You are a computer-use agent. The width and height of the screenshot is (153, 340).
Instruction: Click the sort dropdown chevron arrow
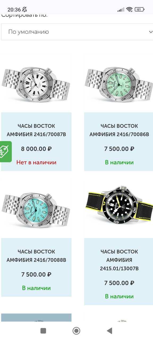(150, 32)
